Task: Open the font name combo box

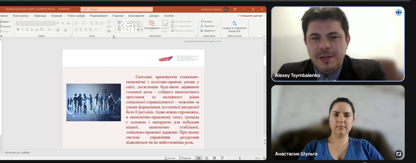Action: (x=30, y=23)
